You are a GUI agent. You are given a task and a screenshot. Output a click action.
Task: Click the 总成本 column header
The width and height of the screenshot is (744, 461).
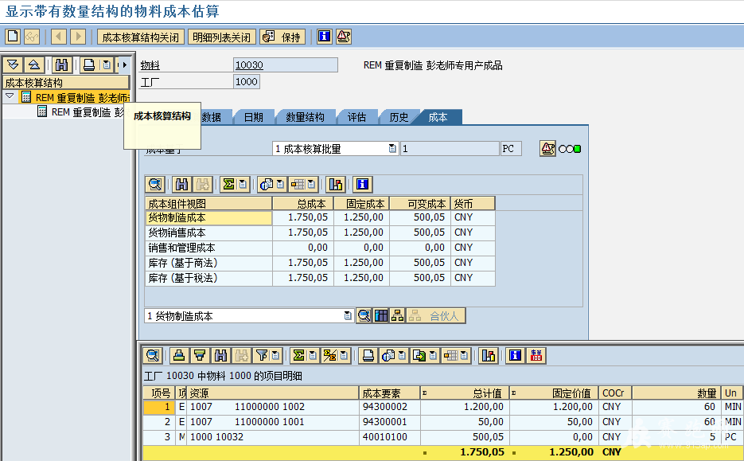pos(302,204)
